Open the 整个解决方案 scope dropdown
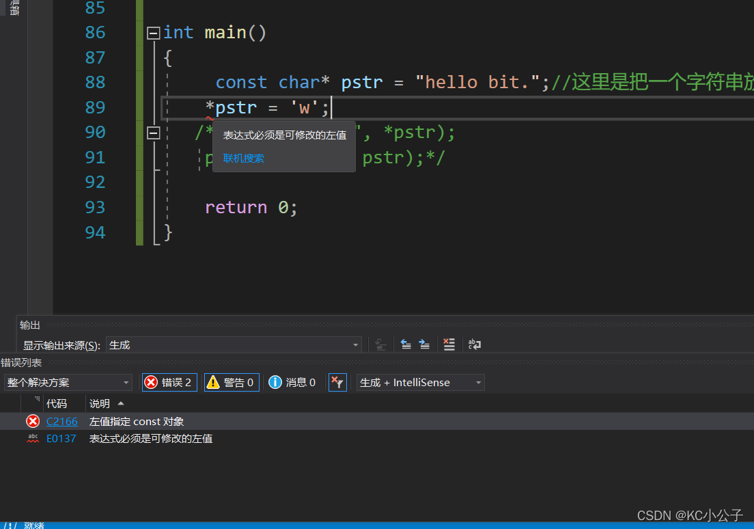The height and width of the screenshot is (529, 754). tap(68, 382)
